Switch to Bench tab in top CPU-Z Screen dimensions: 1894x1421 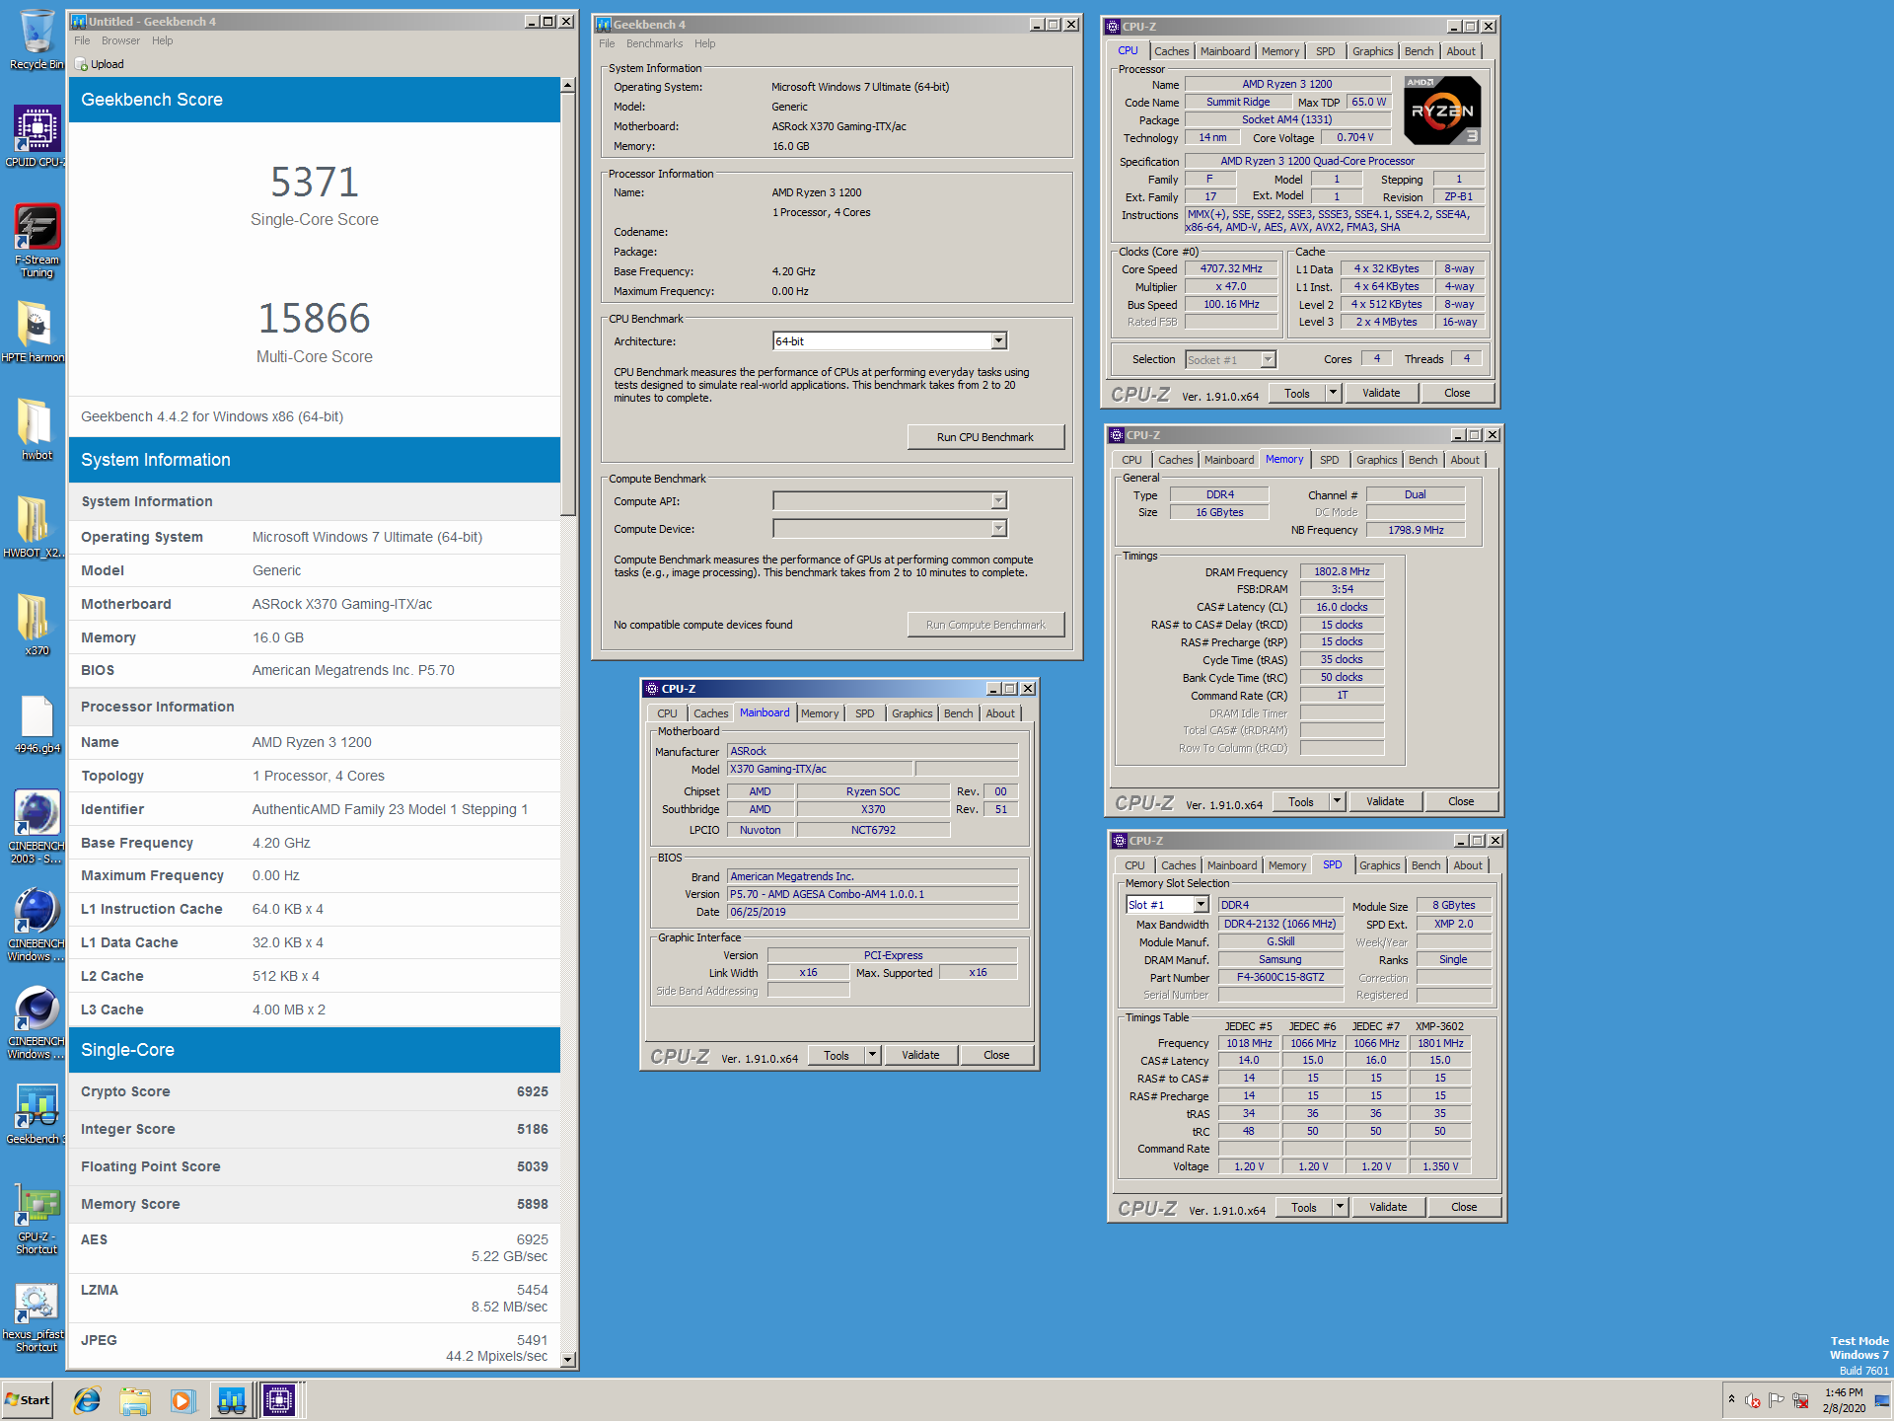(1419, 51)
